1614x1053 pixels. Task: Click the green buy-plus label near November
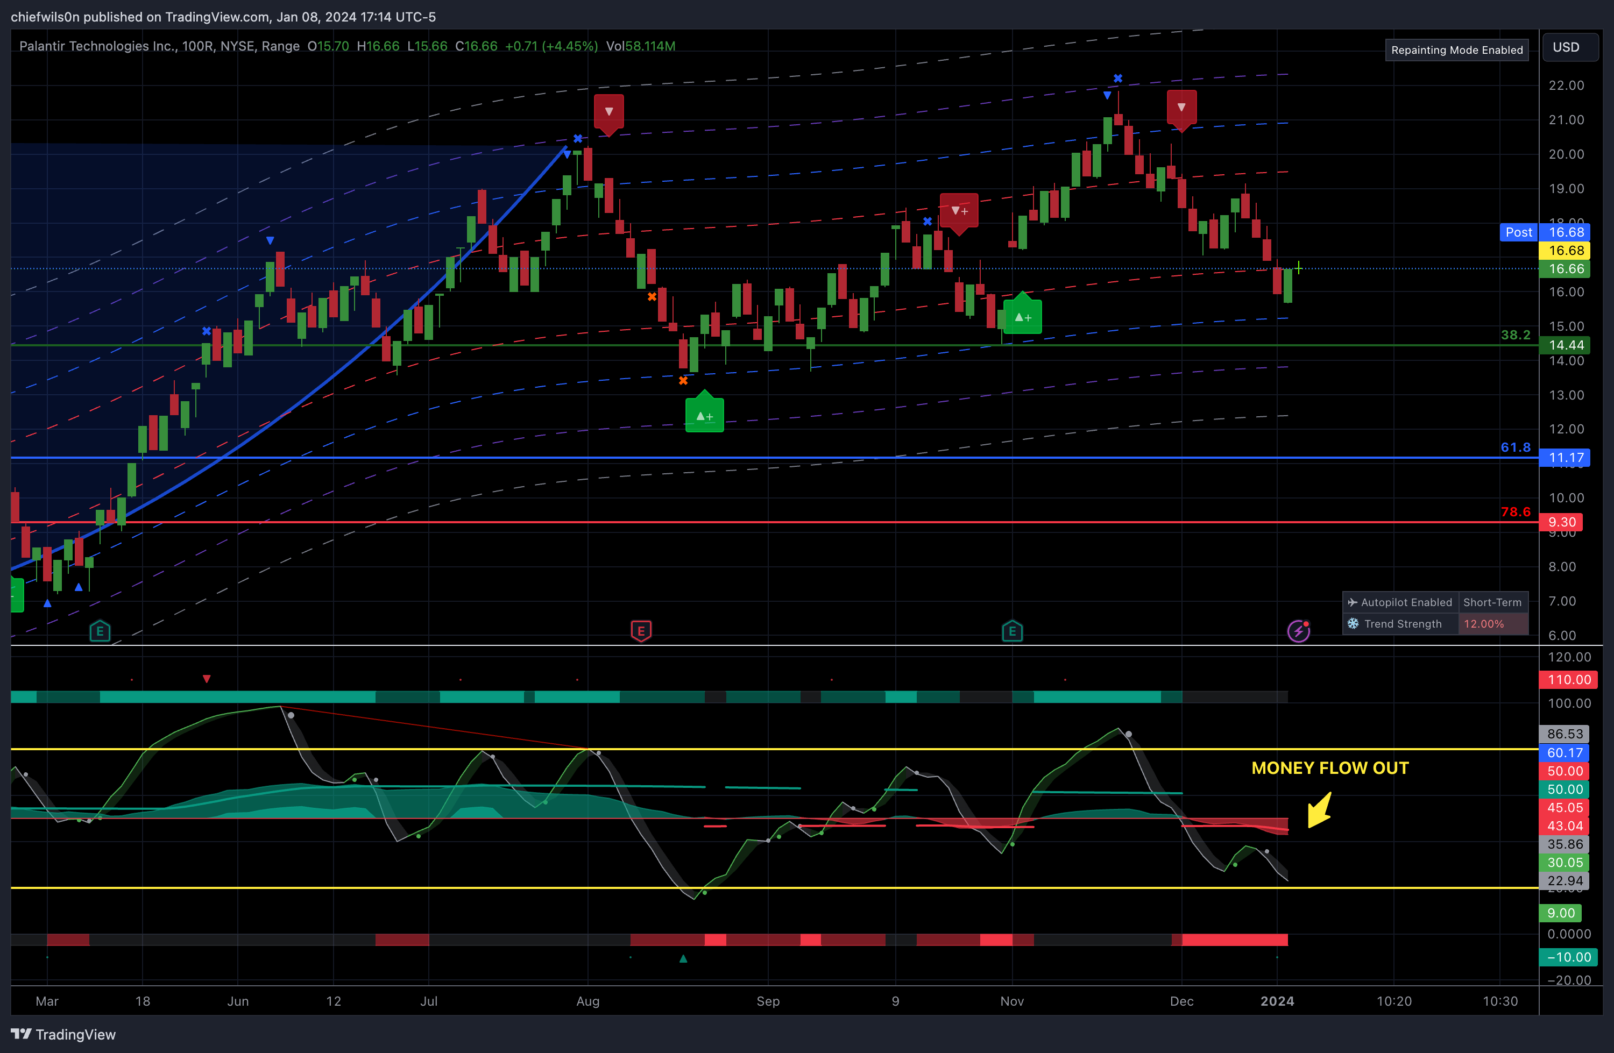pos(1022,315)
